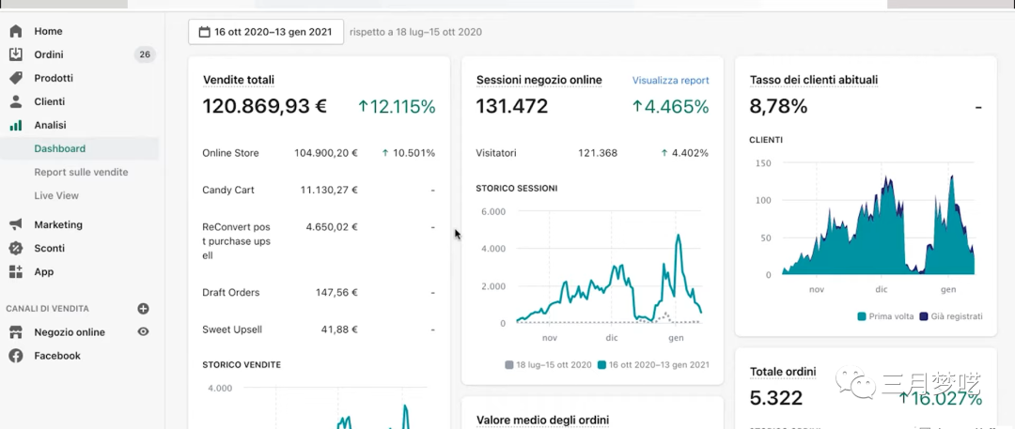This screenshot has height=429, width=1015.
Task: Click the Prima volta legend color swatch
Action: pyautogui.click(x=862, y=316)
